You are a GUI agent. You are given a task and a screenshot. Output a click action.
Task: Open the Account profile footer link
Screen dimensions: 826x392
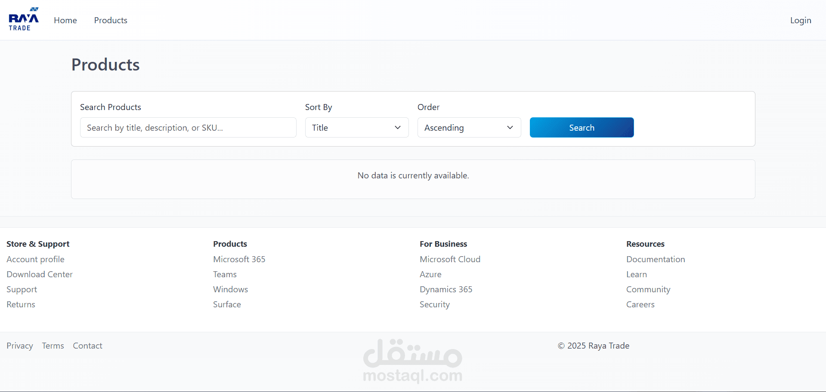coord(35,259)
